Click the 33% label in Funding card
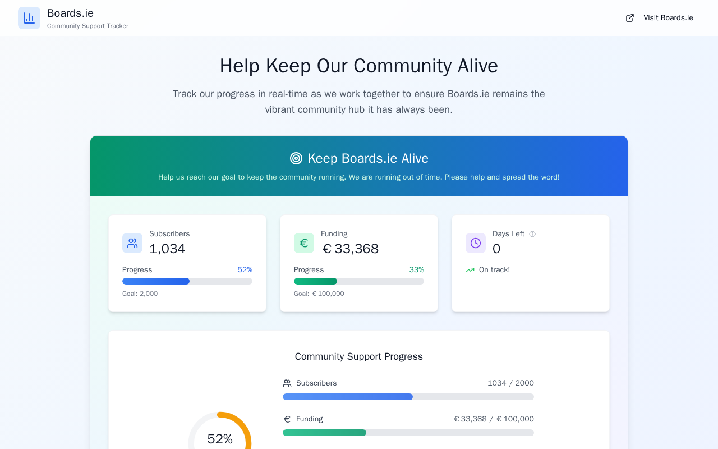The height and width of the screenshot is (449, 718). (x=417, y=270)
